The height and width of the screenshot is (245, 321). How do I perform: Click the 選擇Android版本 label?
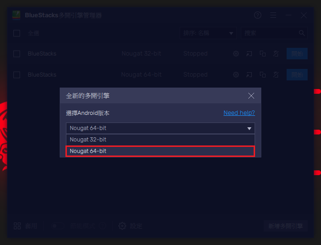pyautogui.click(x=87, y=113)
